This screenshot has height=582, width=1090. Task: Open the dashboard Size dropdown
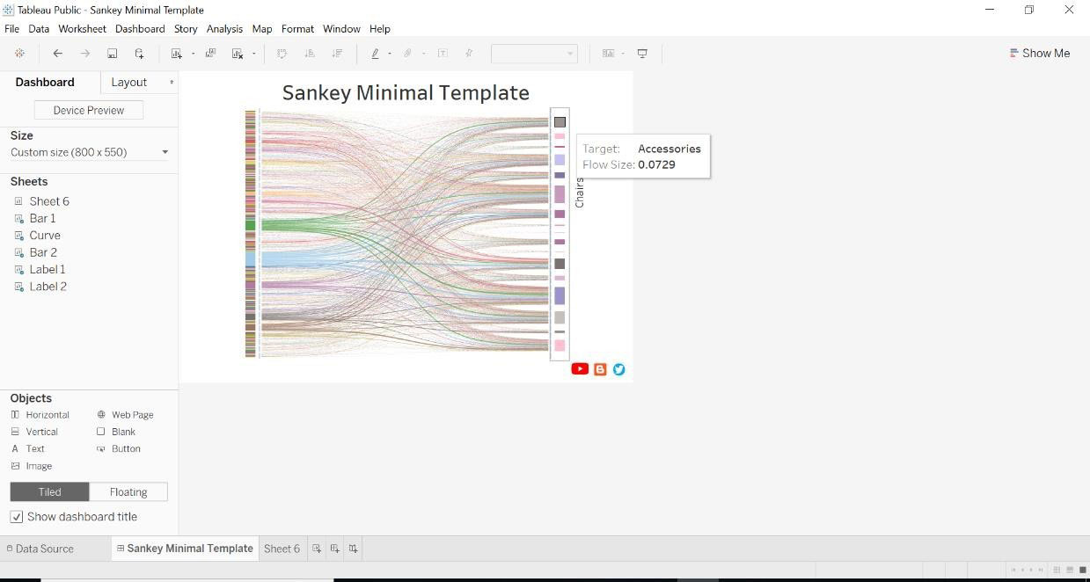[x=165, y=151]
